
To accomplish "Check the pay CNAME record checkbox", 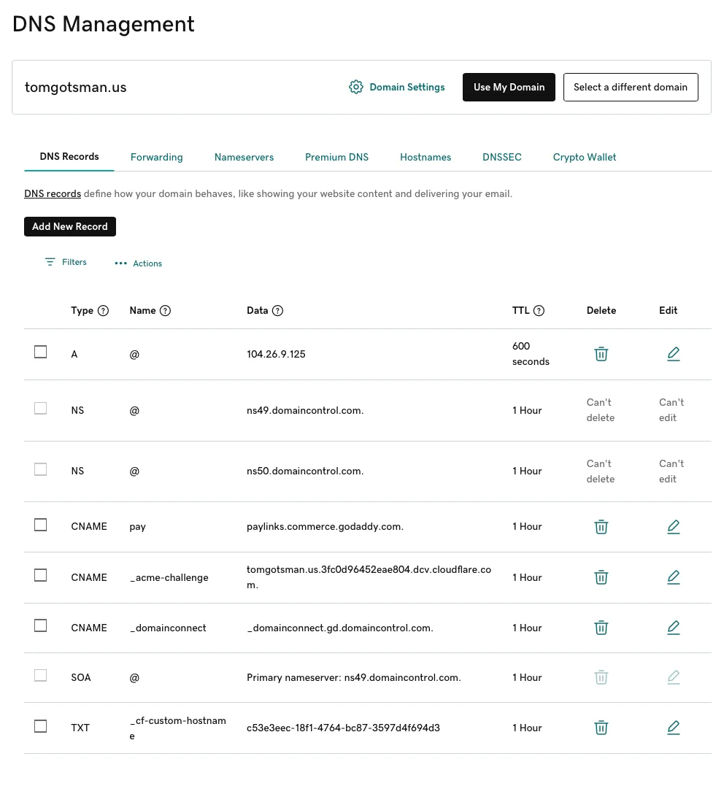I will pyautogui.click(x=41, y=525).
